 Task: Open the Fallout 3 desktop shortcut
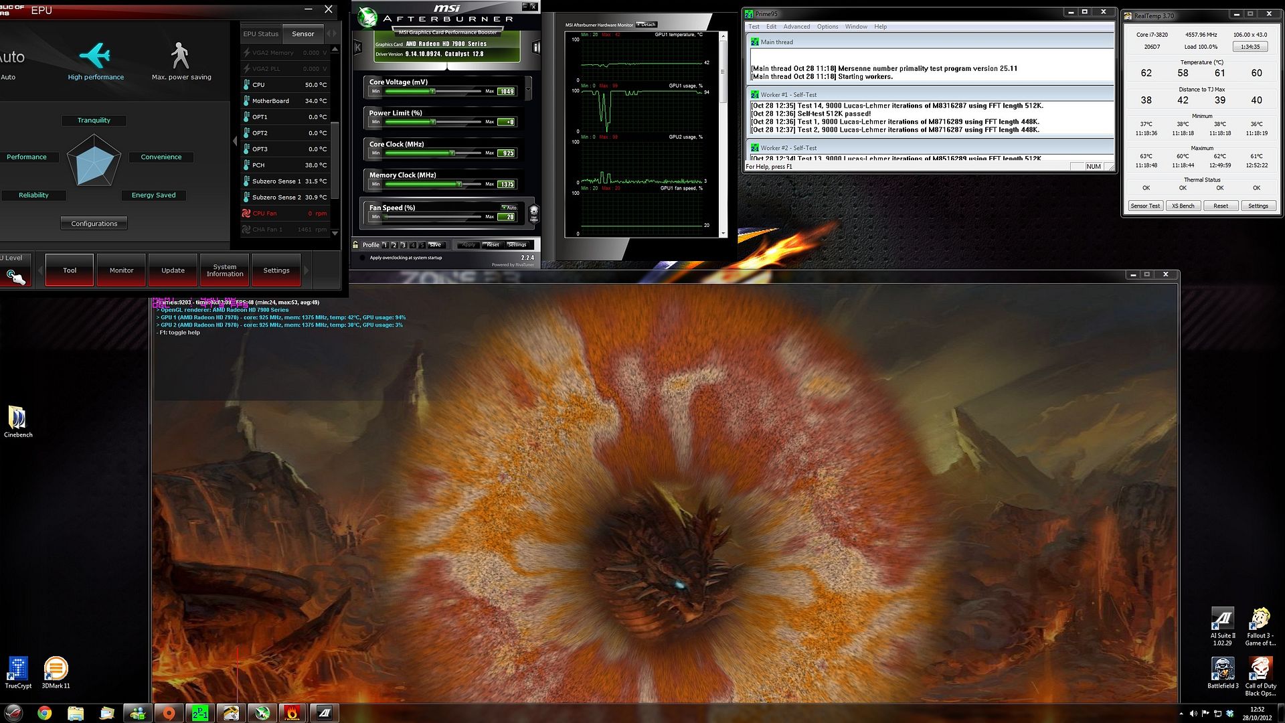click(1260, 627)
